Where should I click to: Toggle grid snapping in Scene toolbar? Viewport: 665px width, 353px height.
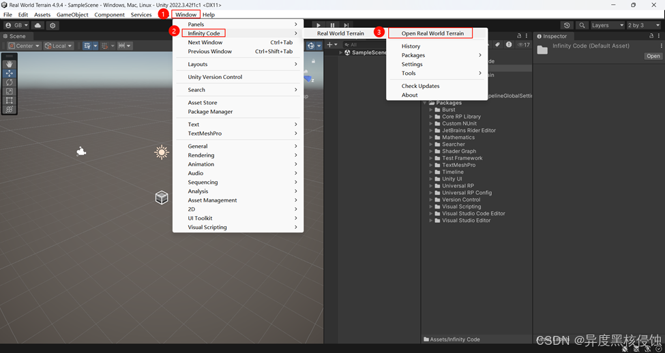[104, 46]
